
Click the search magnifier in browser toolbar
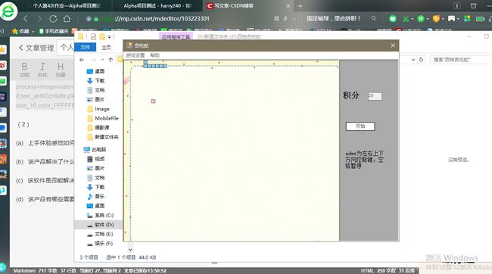coord(373,18)
